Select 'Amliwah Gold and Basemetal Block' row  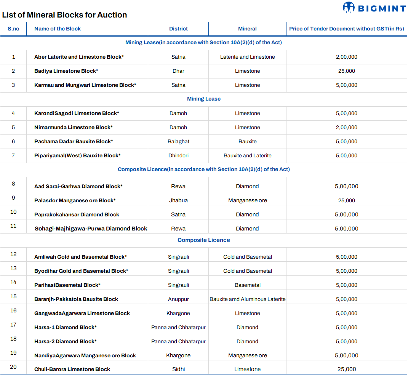[x=80, y=257]
